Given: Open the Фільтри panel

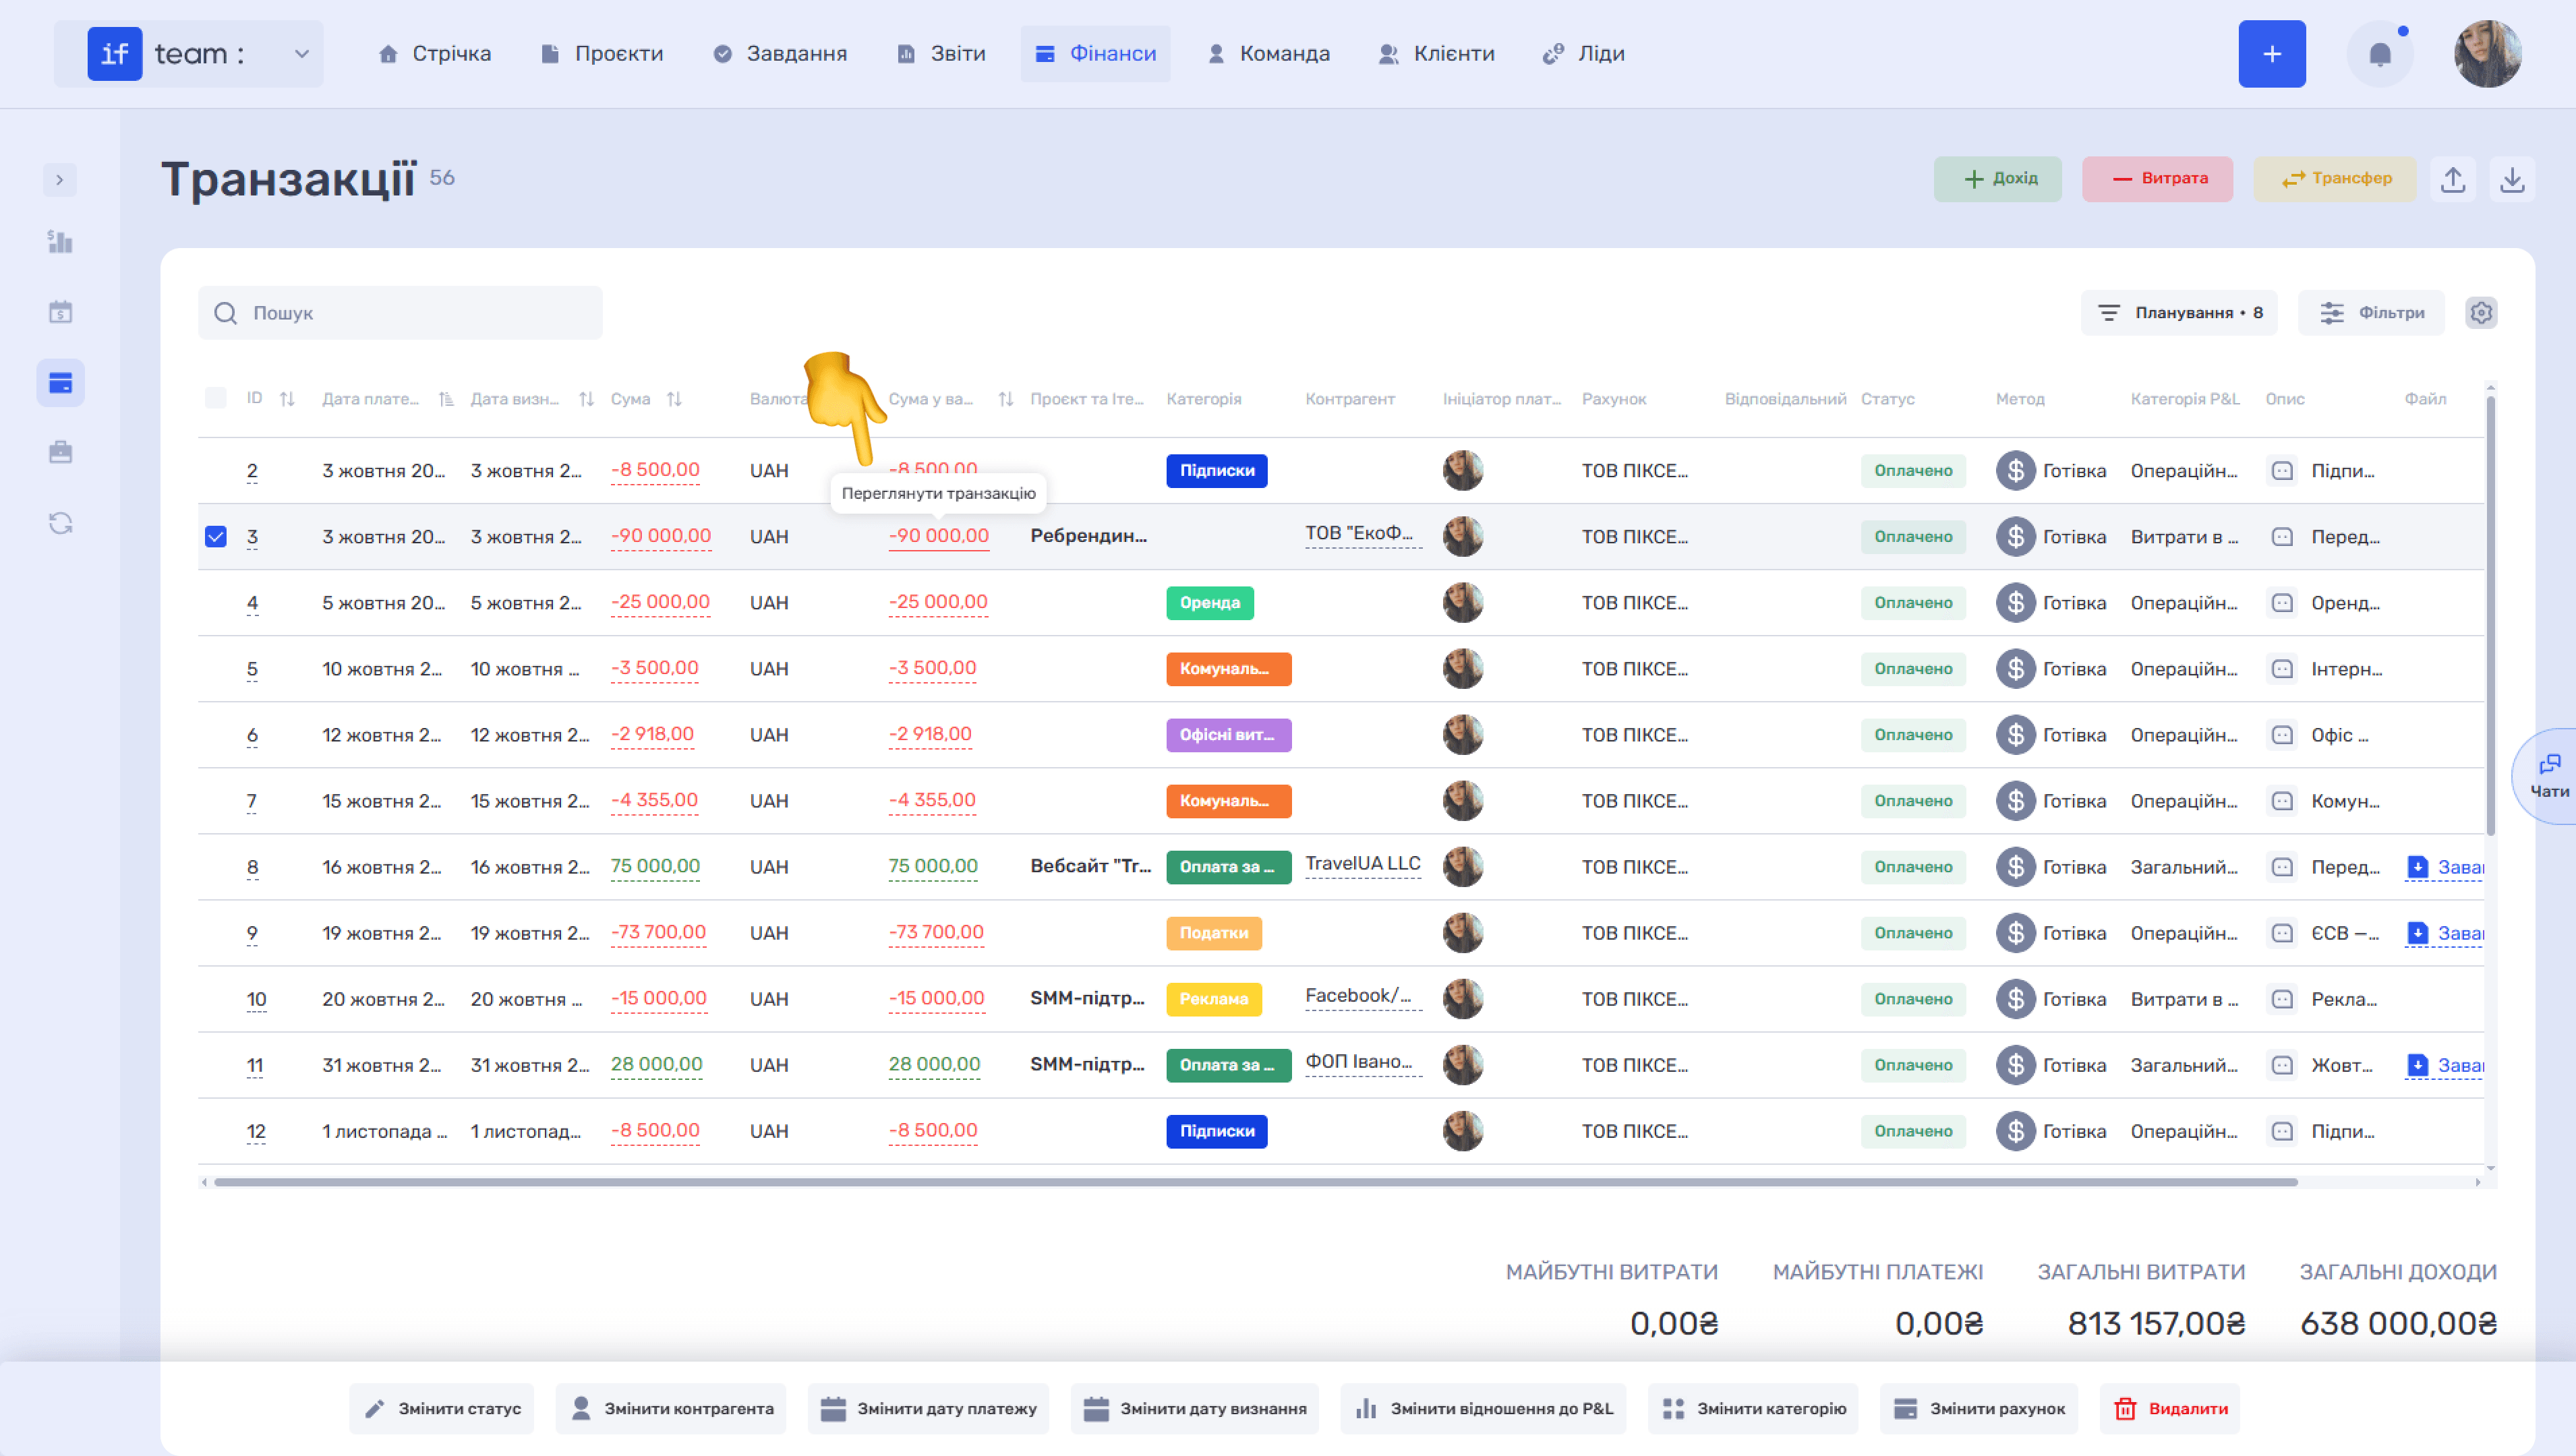Looking at the screenshot, I should point(2371,313).
